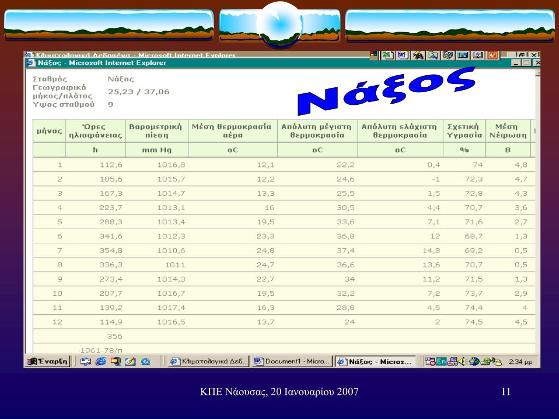Click the 2:34 μμ system clock
Image resolution: width=559 pixels, height=419 pixels.
click(x=520, y=361)
